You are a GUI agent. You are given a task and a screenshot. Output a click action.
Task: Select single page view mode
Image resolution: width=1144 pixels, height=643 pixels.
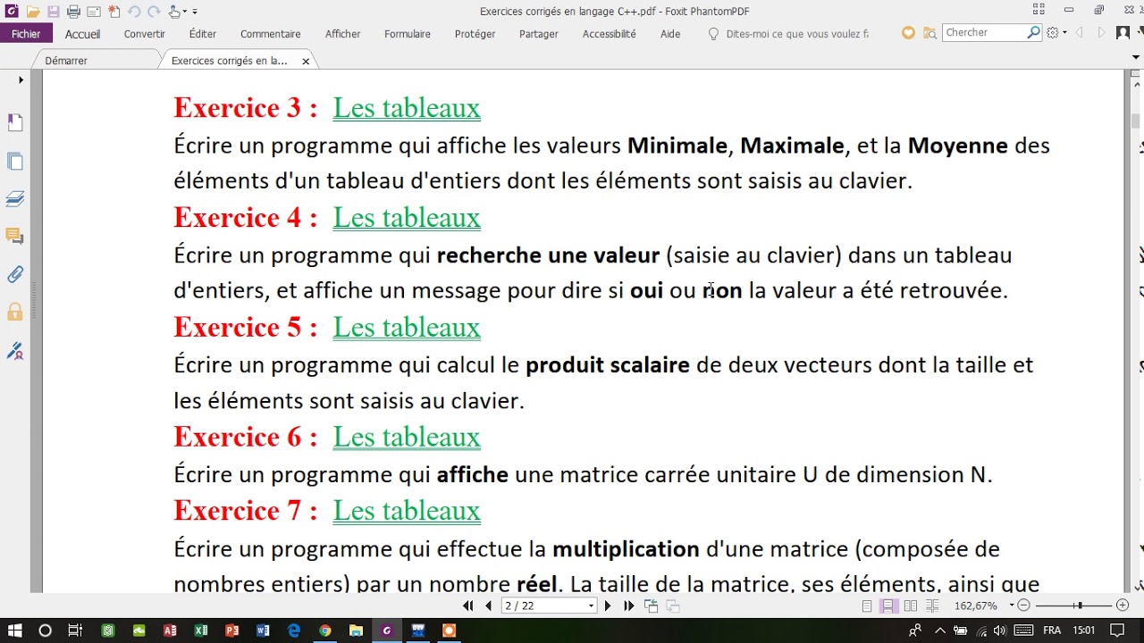coord(867,605)
